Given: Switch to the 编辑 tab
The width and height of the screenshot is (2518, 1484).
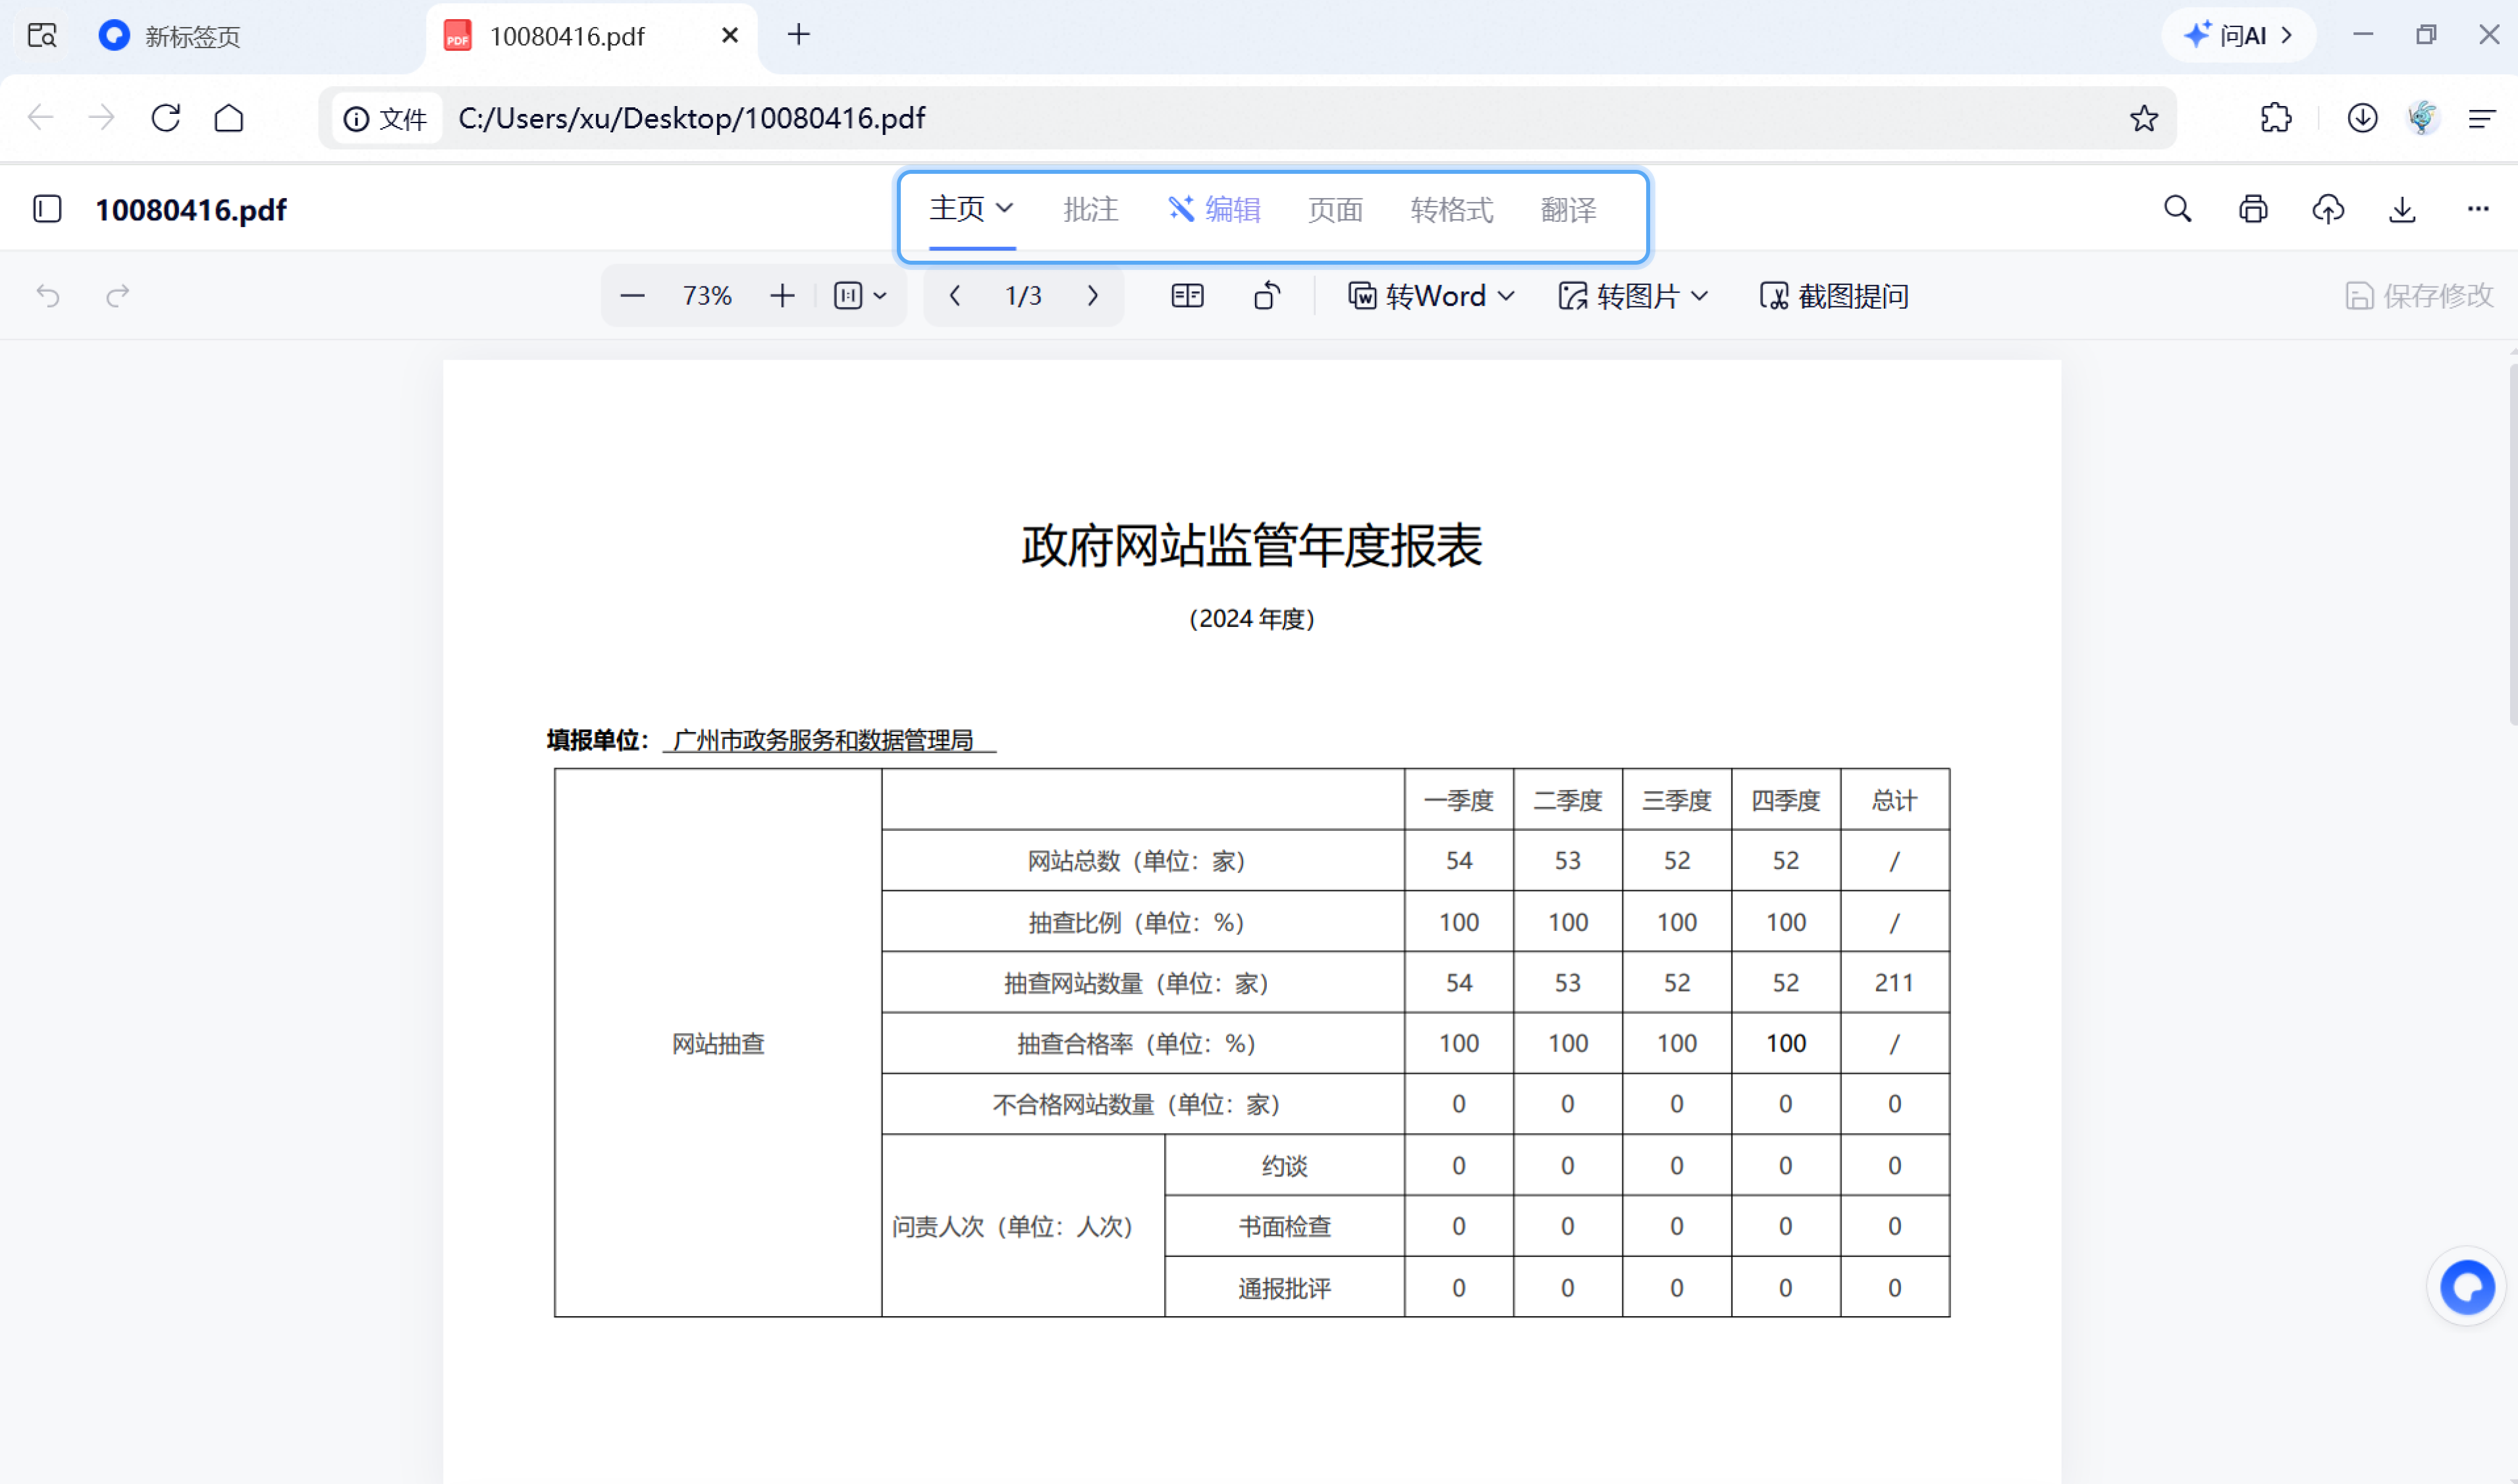Looking at the screenshot, I should pos(1214,209).
